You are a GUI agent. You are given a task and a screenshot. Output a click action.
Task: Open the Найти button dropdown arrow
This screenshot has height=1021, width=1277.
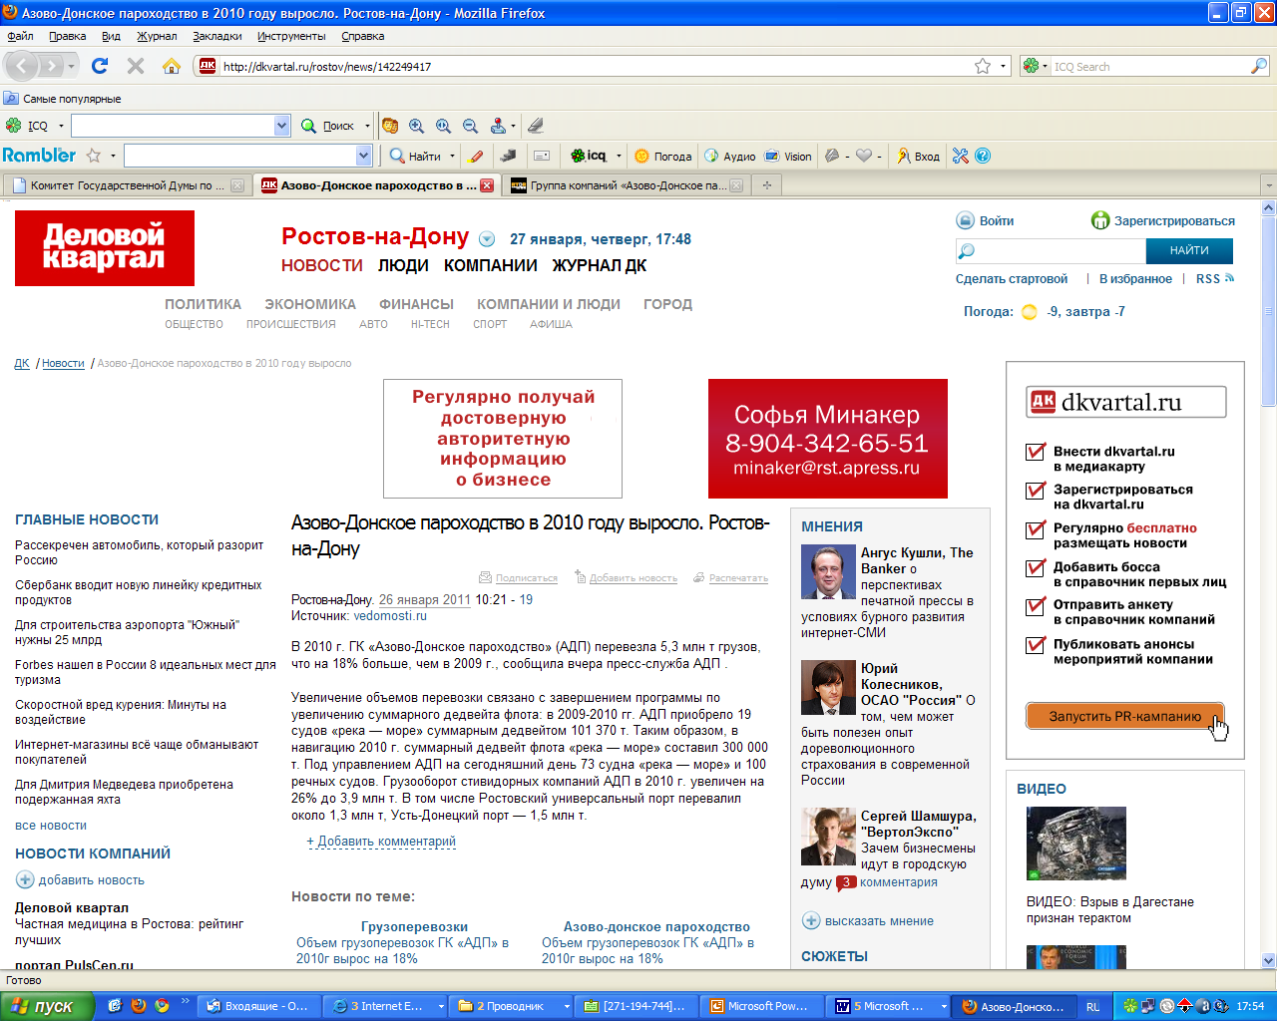pyautogui.click(x=452, y=156)
